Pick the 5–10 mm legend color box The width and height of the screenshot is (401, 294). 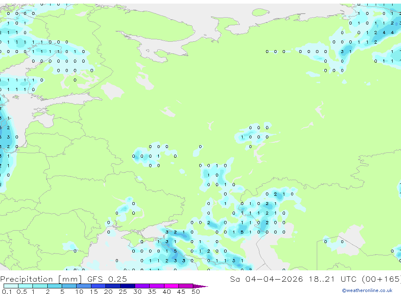69,286
